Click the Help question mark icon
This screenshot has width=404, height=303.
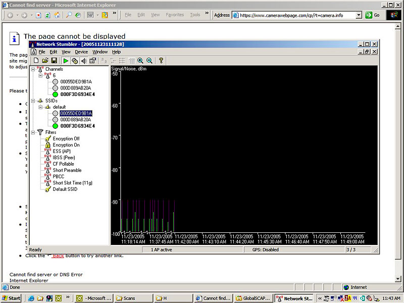pyautogui.click(x=161, y=61)
